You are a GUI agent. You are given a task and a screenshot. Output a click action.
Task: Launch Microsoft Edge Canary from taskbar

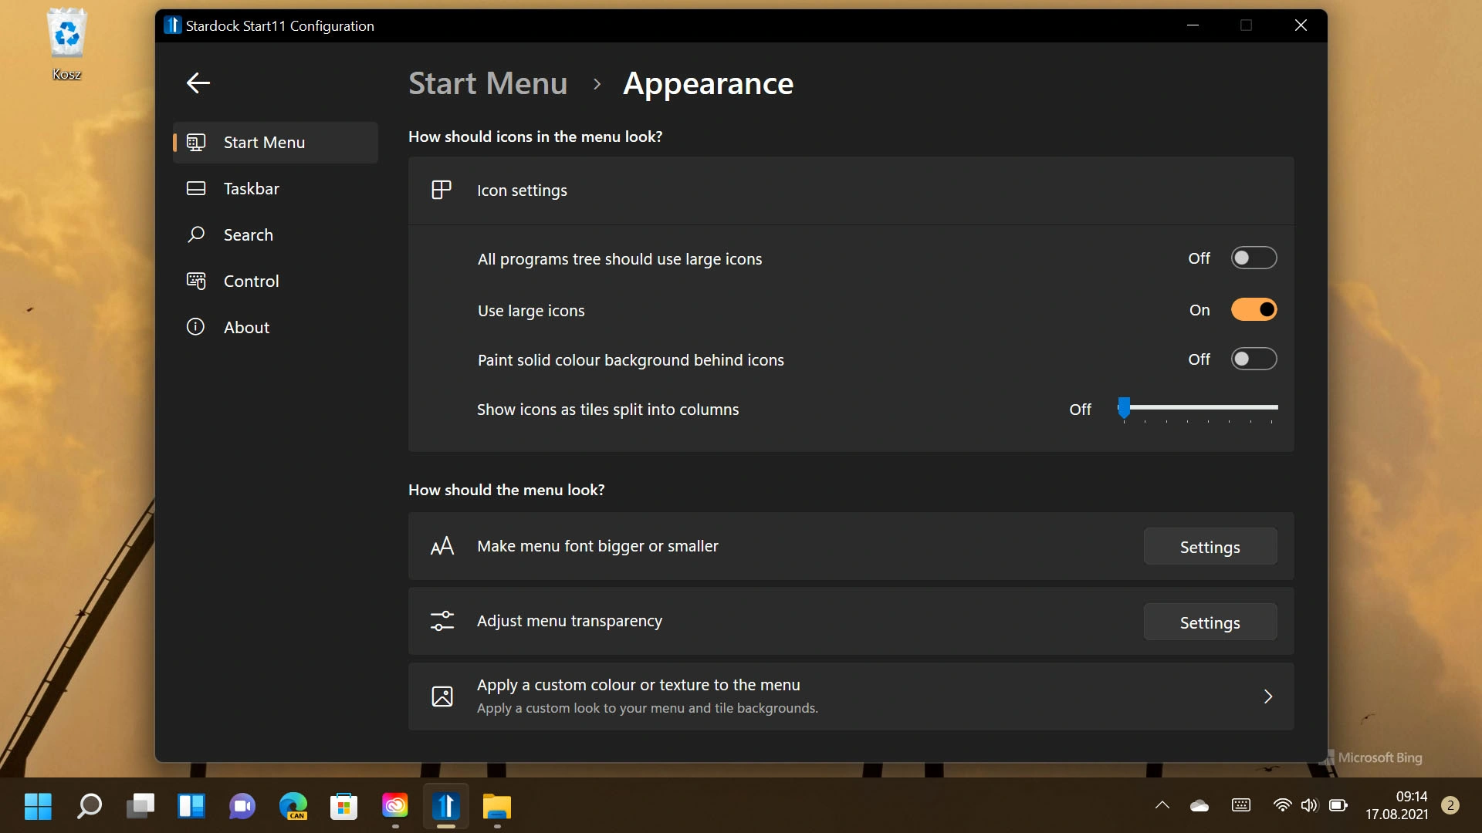(293, 806)
